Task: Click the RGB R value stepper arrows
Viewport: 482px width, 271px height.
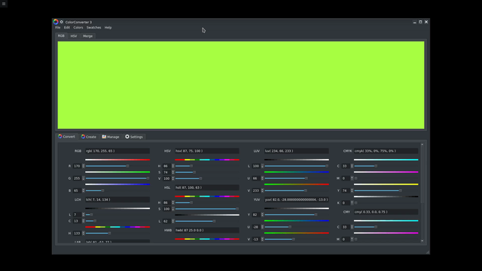Action: click(x=84, y=166)
